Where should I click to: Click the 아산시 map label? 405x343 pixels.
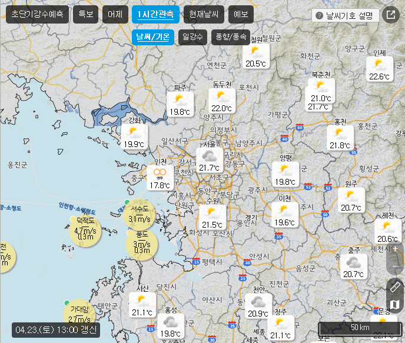point(212,300)
